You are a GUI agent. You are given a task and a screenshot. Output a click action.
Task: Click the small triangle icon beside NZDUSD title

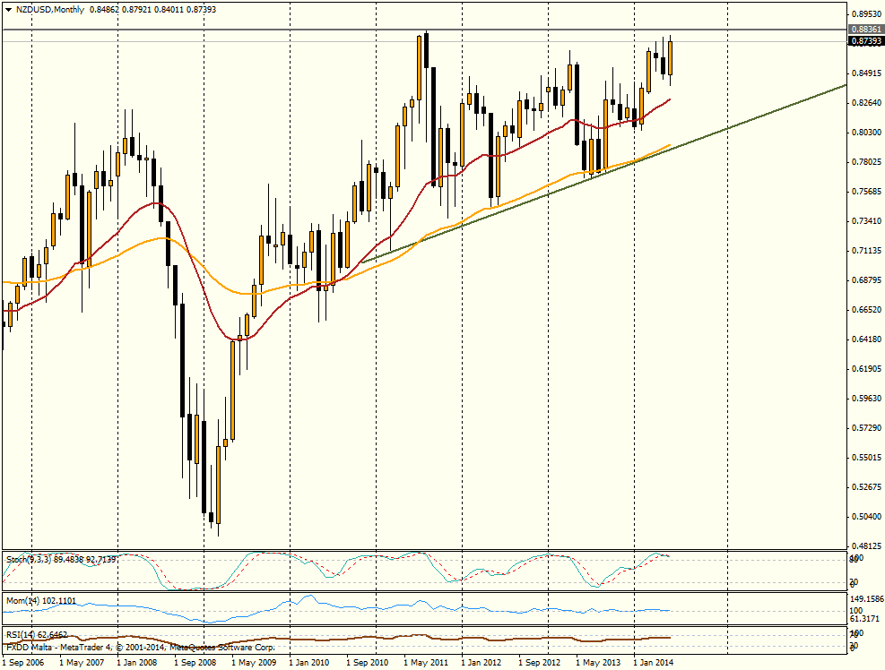click(8, 9)
